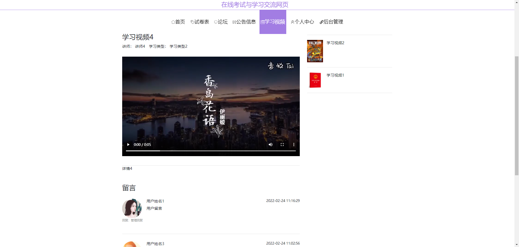Click the 讲师4 lecturer value
Image resolution: width=519 pixels, height=247 pixels.
point(140,46)
